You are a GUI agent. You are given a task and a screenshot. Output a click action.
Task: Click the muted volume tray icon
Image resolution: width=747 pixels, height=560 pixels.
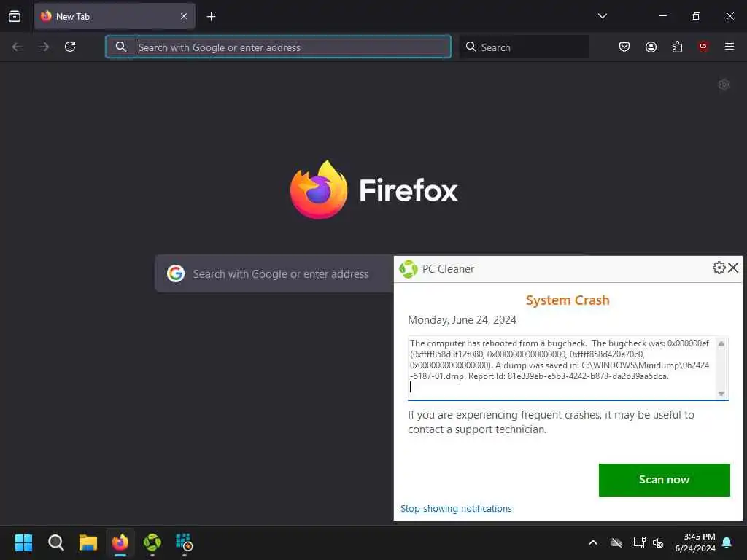click(659, 542)
